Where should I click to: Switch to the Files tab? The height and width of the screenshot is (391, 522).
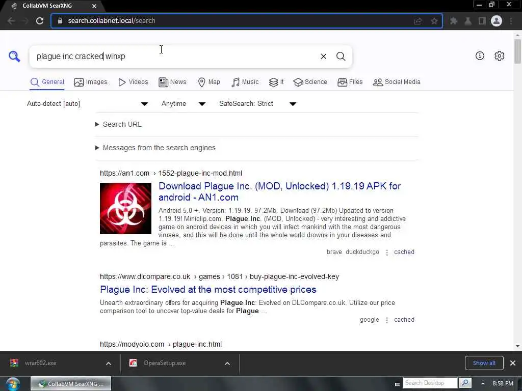(x=350, y=82)
